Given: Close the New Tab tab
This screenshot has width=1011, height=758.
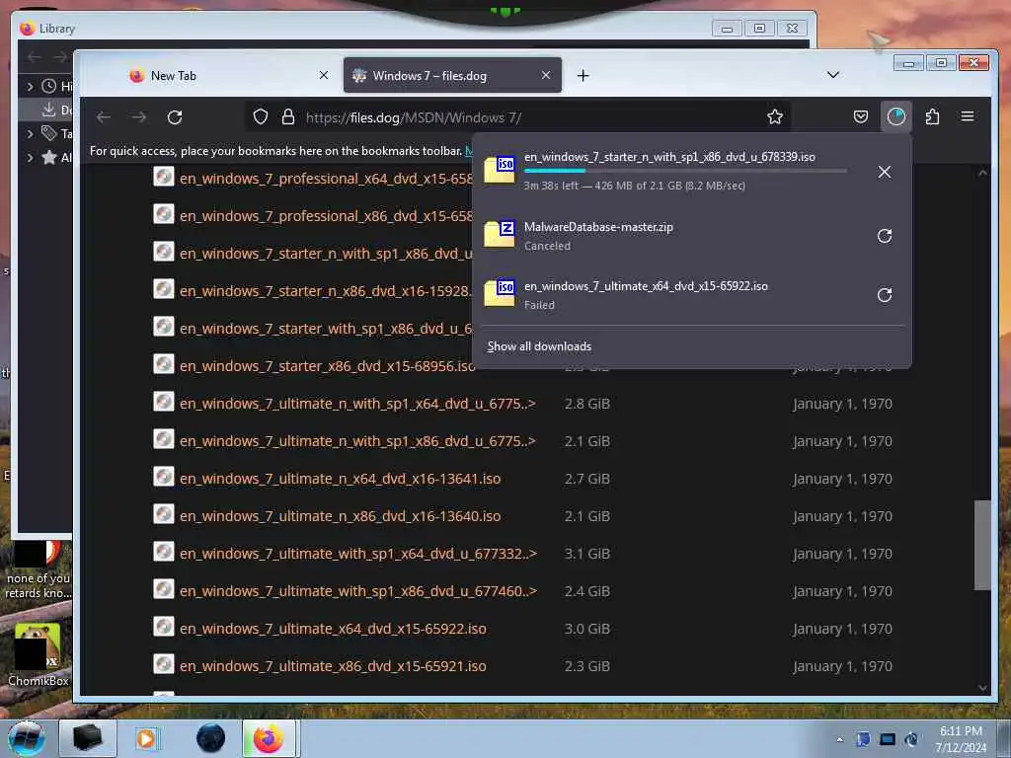Looking at the screenshot, I should coord(324,75).
